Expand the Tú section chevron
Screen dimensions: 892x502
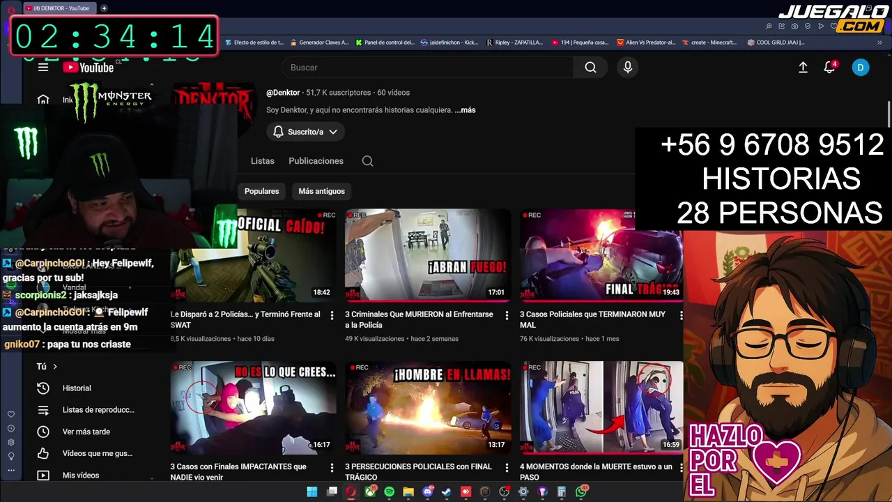tap(55, 366)
